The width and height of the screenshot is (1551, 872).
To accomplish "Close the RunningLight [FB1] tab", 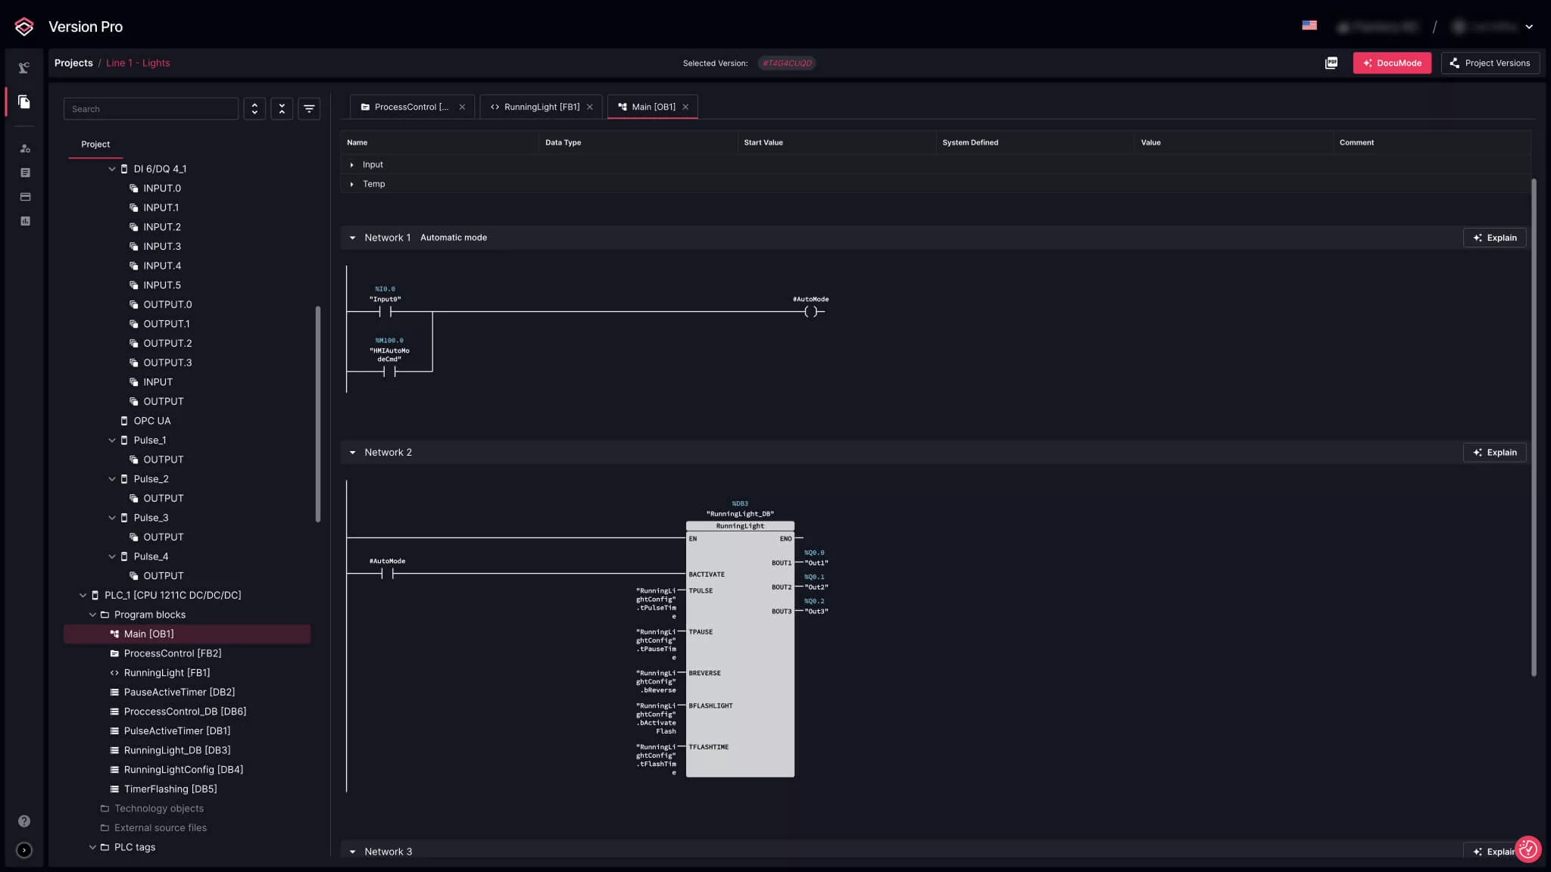I will point(590,107).
